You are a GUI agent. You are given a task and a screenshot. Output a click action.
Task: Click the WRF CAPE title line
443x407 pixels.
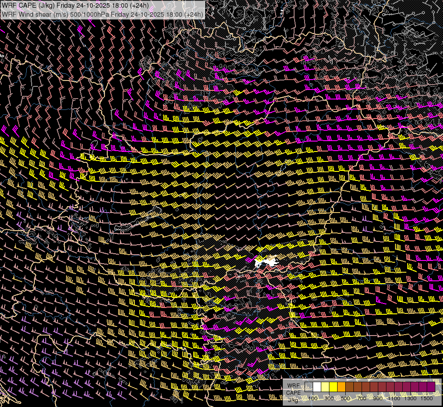click(76, 5)
